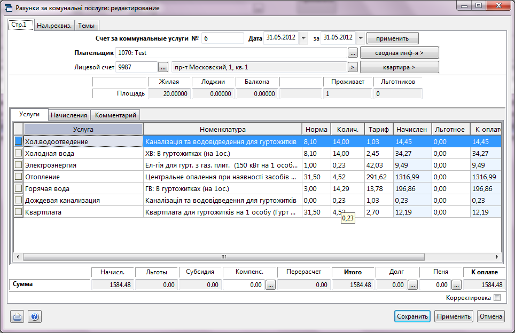
Task: Open payer lookup ellipsis button
Action: [353, 53]
